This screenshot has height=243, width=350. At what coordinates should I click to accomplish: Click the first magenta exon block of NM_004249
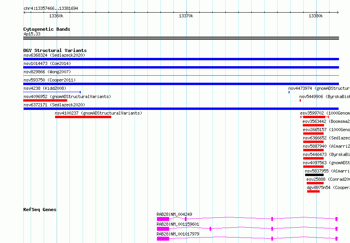point(163,219)
